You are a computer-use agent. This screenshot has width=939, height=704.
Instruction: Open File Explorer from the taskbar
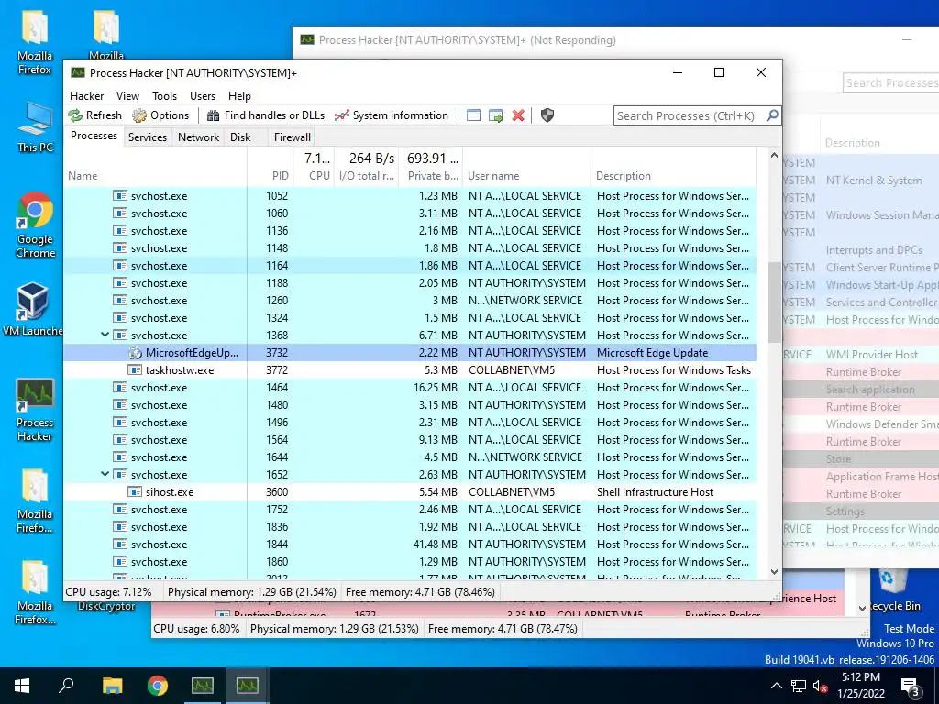tap(112, 686)
